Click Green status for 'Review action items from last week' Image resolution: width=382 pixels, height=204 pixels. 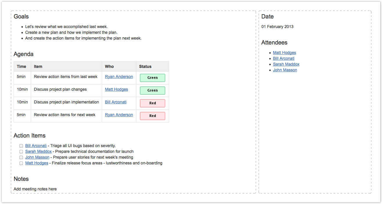153,78
